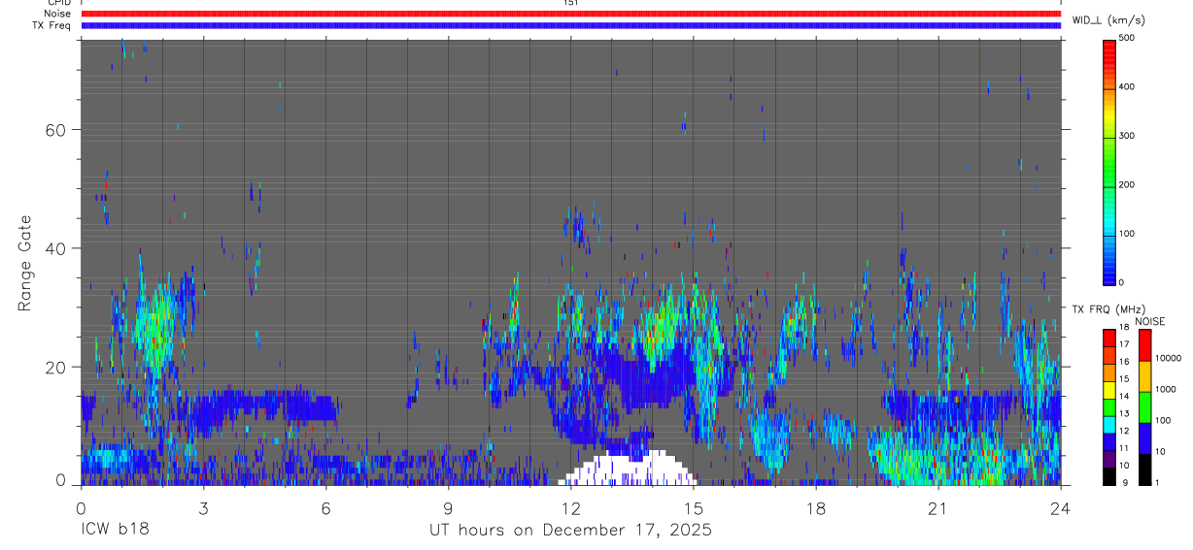Click the 1000 label on the NOISE scale
The height and width of the screenshot is (550, 1193).
click(x=1167, y=389)
